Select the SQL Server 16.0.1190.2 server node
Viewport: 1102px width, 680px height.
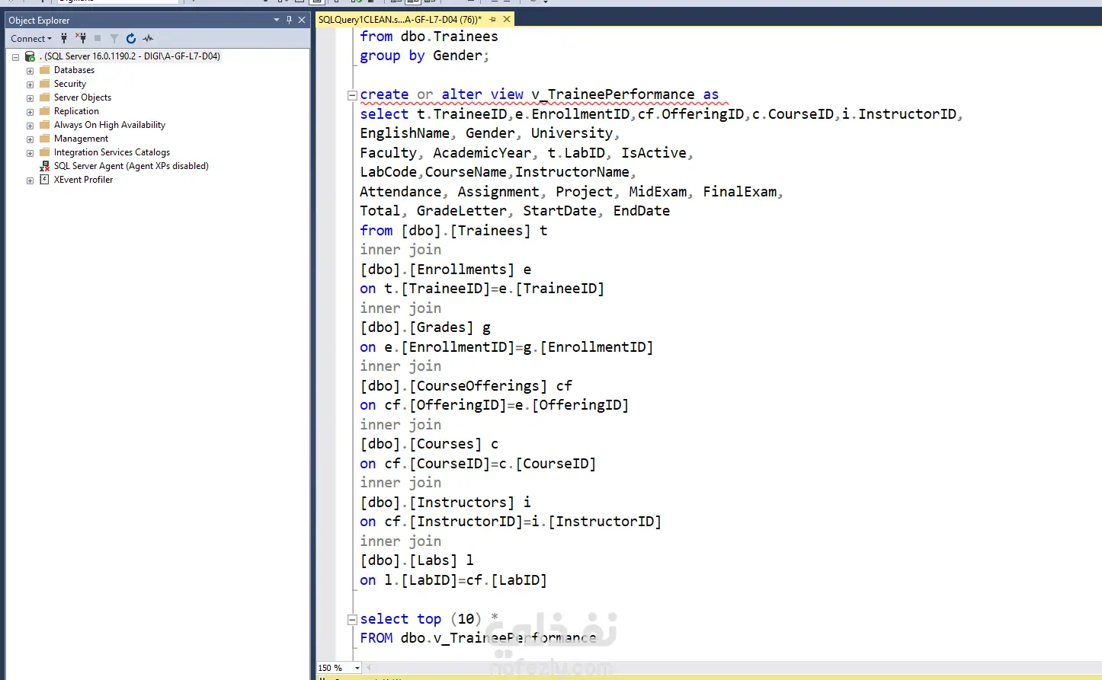[130, 56]
